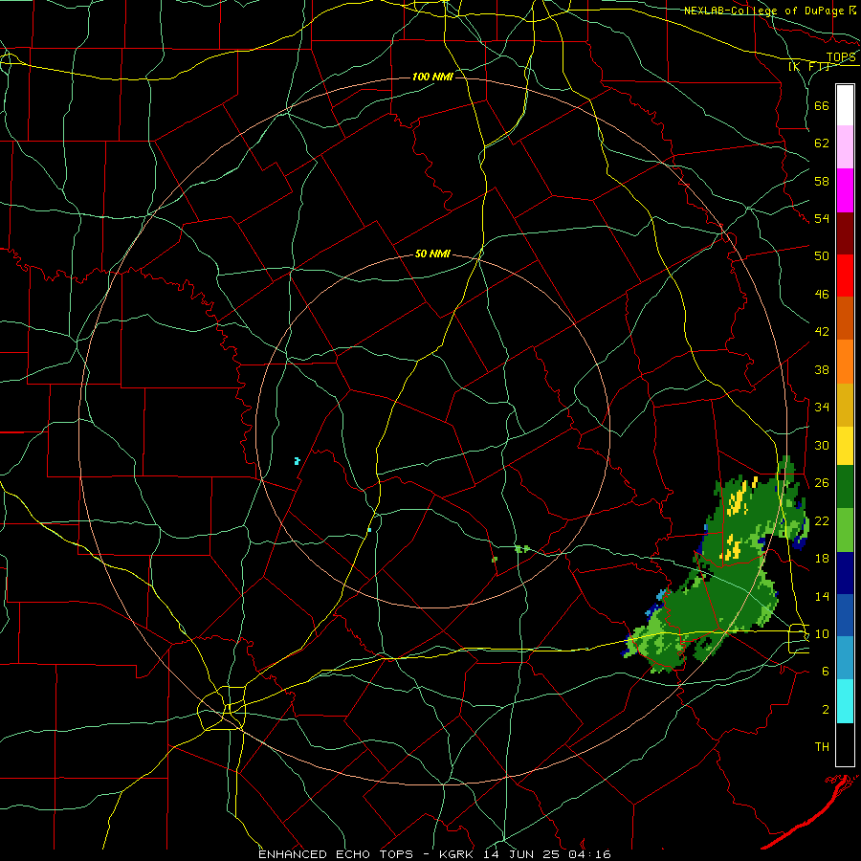Click the "66" legend value
861x861 pixels.
(x=822, y=106)
